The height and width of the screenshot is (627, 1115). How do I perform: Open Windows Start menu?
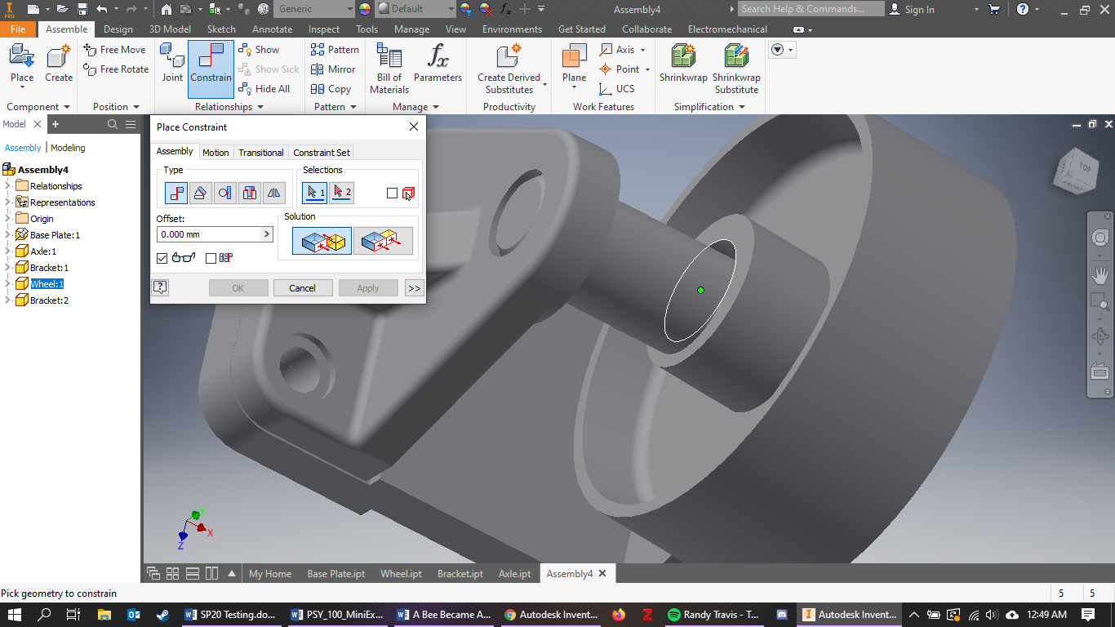(x=15, y=615)
